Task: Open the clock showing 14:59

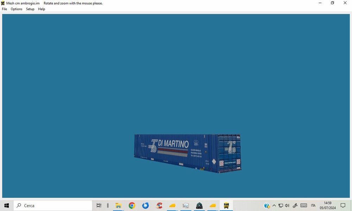Action: click(x=328, y=205)
